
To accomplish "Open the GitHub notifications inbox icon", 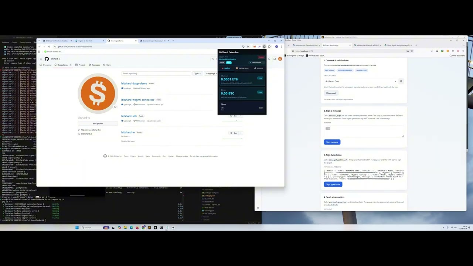I will tap(275, 59).
